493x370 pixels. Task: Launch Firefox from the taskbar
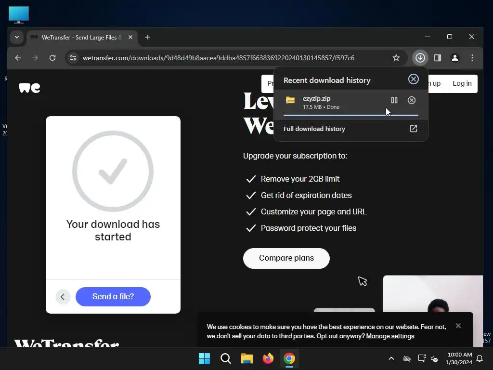point(268,358)
